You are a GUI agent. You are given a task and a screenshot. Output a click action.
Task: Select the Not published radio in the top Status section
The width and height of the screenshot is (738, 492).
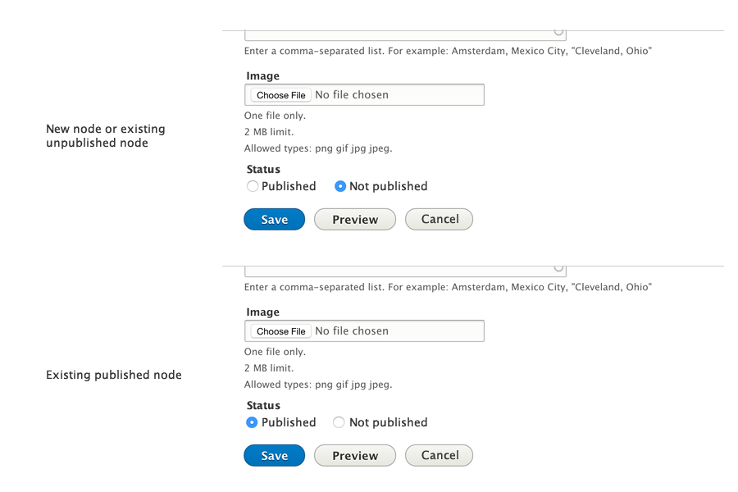[x=339, y=186]
